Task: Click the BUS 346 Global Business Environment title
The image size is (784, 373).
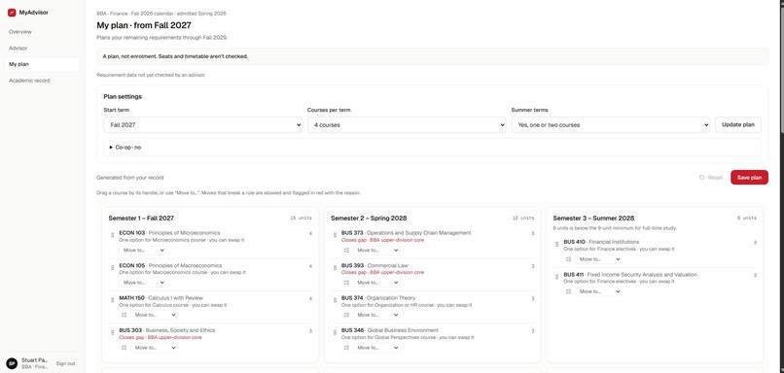Action: click(x=390, y=330)
